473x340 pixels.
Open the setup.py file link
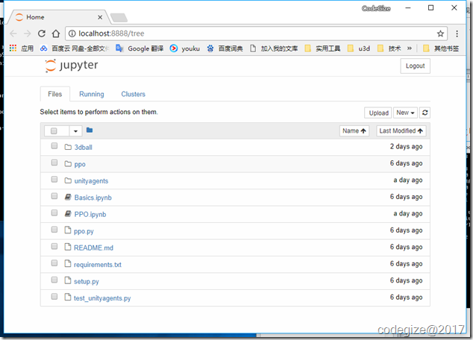[87, 281]
